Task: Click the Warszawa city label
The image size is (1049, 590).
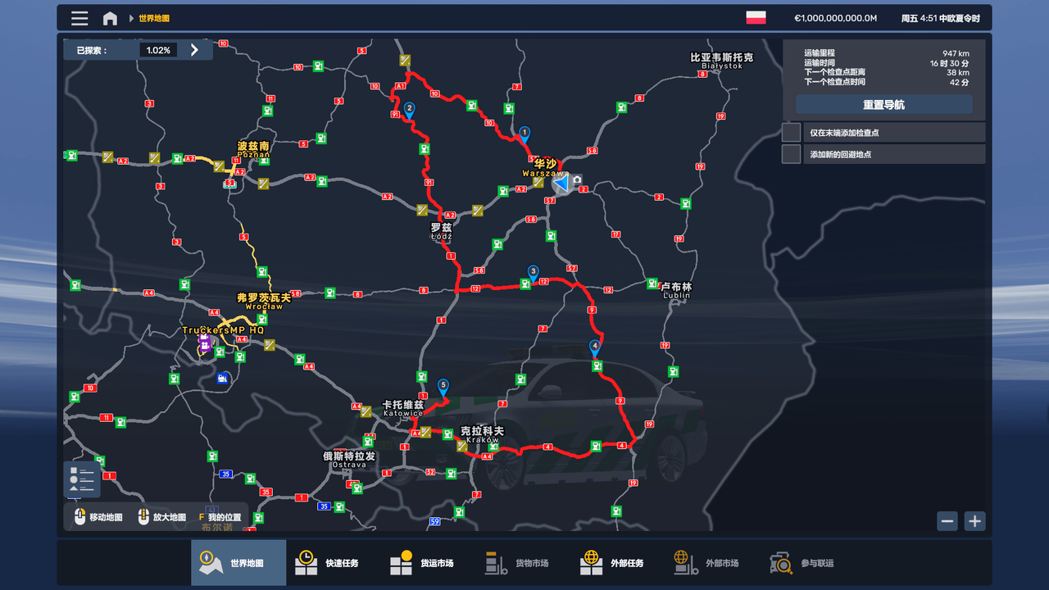Action: coord(544,169)
